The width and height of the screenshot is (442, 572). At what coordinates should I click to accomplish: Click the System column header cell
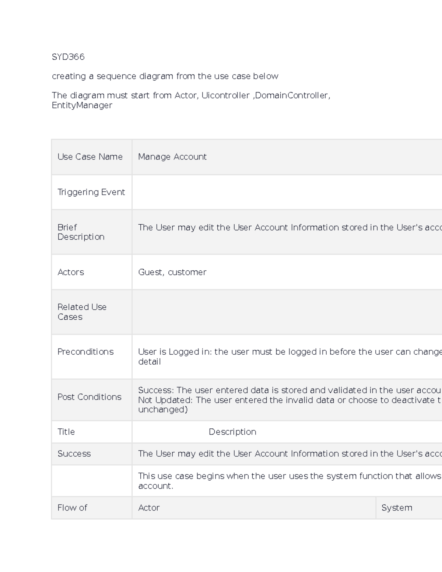click(396, 508)
